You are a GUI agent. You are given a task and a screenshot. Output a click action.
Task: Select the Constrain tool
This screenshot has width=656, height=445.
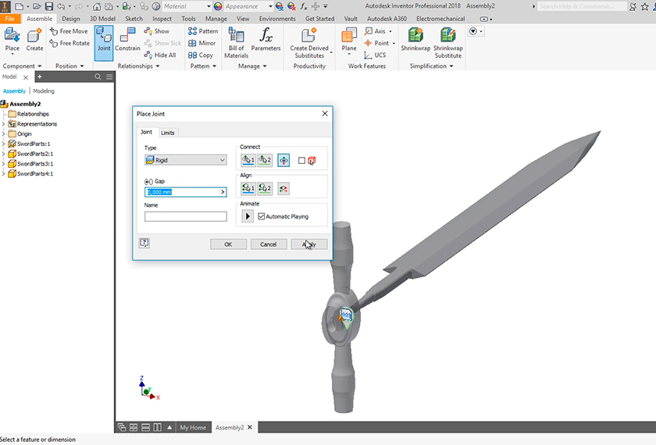pos(127,42)
